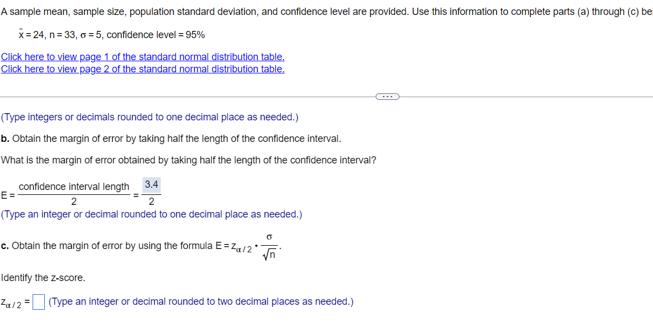This screenshot has height=323, width=653.
Task: Click the two-decimal-places hint next to z-score box
Action: tap(201, 301)
